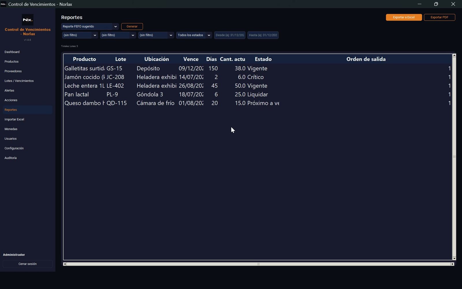
Task: Open the Alertas page
Action: (x=27, y=90)
